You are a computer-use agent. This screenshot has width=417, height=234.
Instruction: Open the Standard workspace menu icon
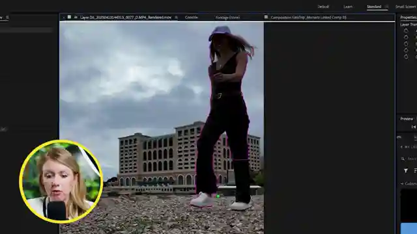[x=386, y=6]
